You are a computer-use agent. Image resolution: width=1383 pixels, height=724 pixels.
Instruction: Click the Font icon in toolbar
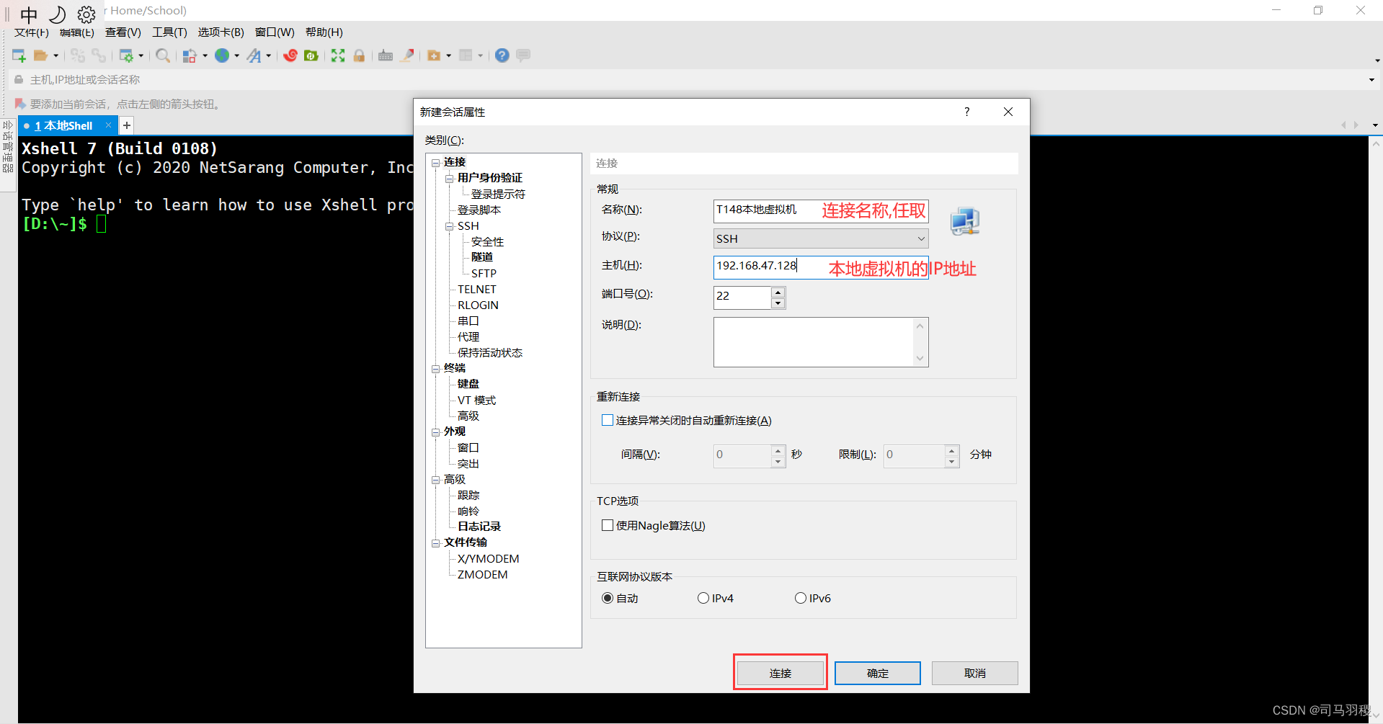tap(254, 55)
